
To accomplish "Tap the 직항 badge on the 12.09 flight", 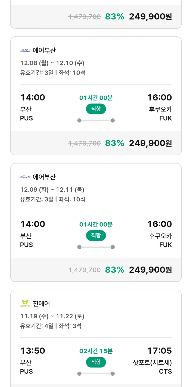I will (x=96, y=236).
